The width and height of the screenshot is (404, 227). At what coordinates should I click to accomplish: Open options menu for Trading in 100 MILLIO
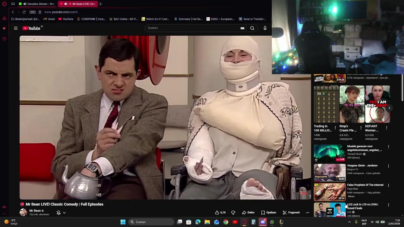click(x=335, y=128)
